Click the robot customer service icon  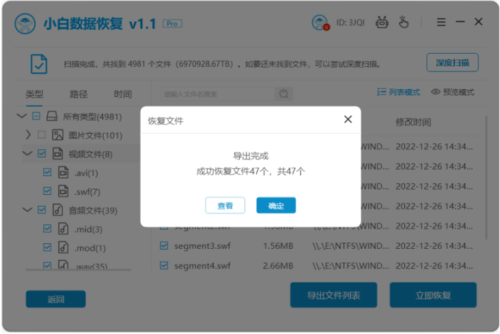tap(382, 22)
